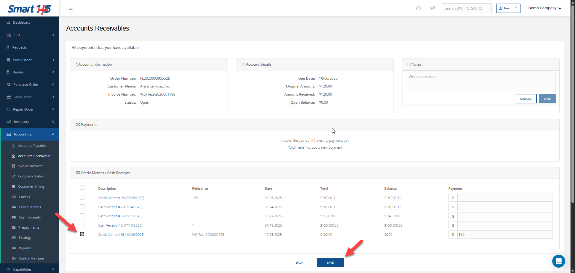Click the printer icon in header
This screenshot has width=575, height=273.
(x=418, y=8)
